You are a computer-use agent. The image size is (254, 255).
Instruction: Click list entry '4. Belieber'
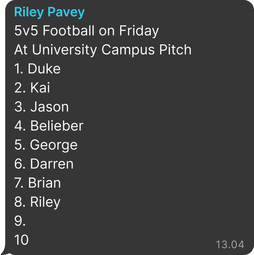coord(49,126)
